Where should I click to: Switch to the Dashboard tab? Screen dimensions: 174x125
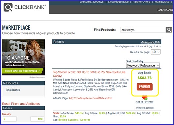(165, 10)
